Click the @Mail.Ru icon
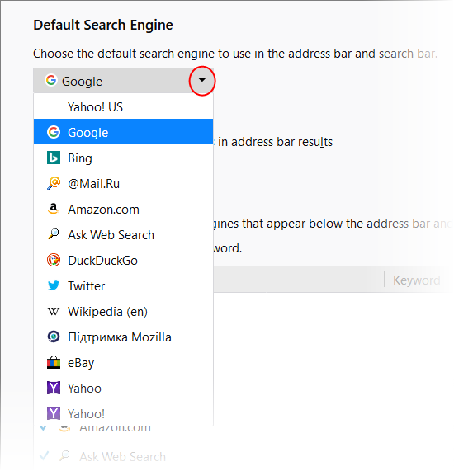 pyautogui.click(x=54, y=183)
